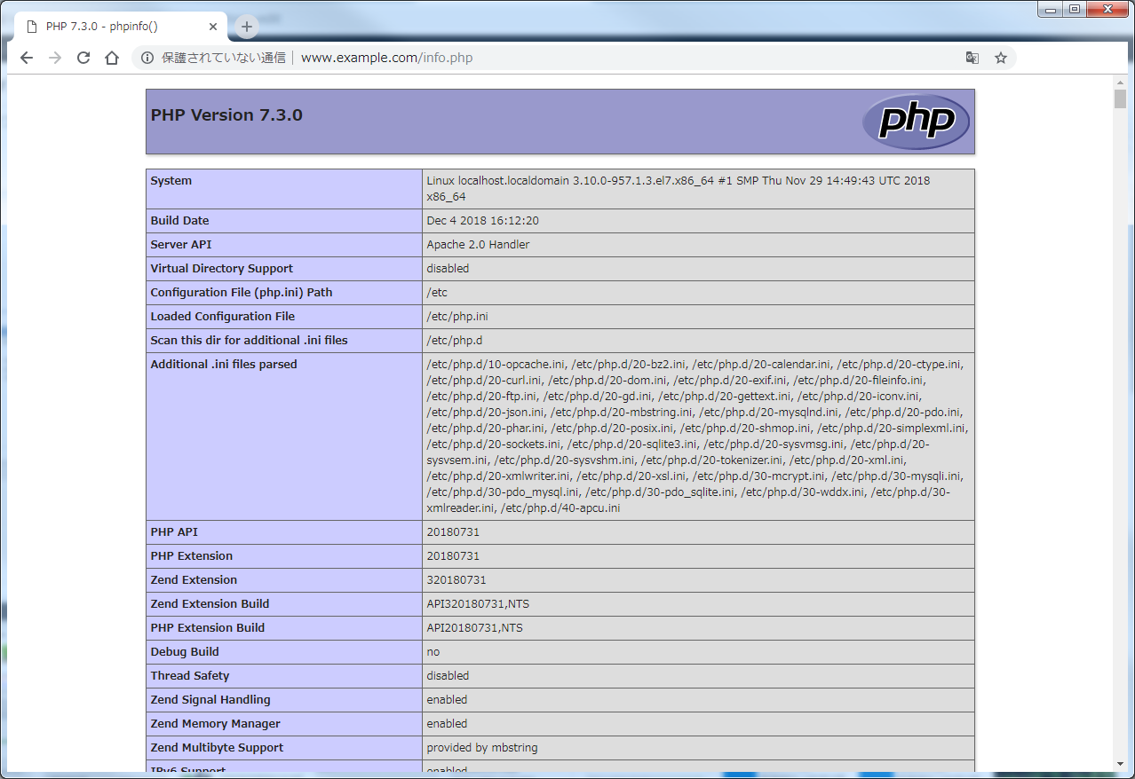The width and height of the screenshot is (1135, 779).
Task: Open the not-secure site info icon
Action: (147, 58)
